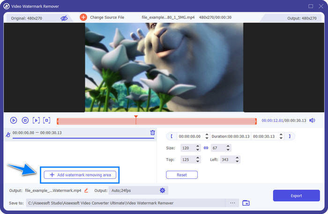The width and height of the screenshot is (328, 214).
Task: Decrease Size height with down arrow
Action: tap(228, 150)
